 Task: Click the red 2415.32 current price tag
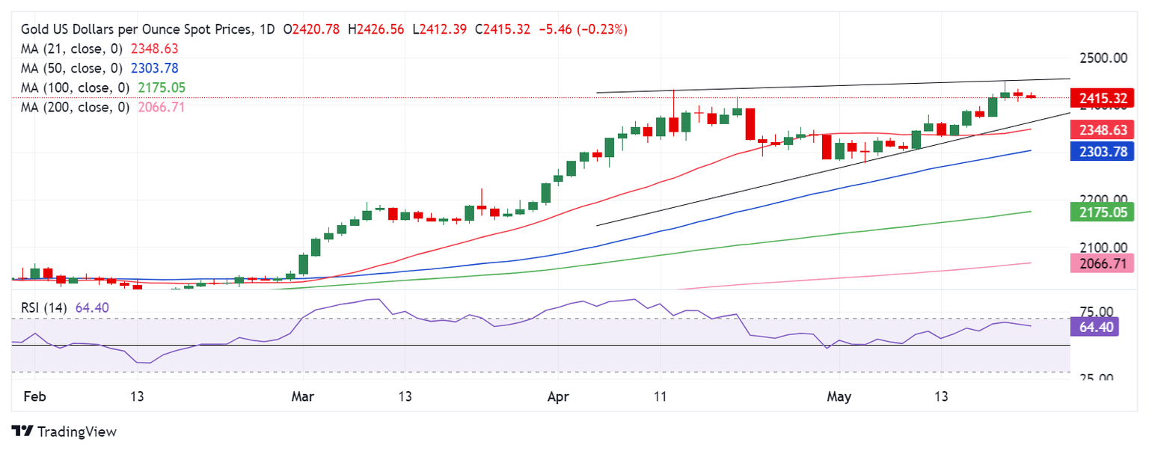(x=1103, y=98)
